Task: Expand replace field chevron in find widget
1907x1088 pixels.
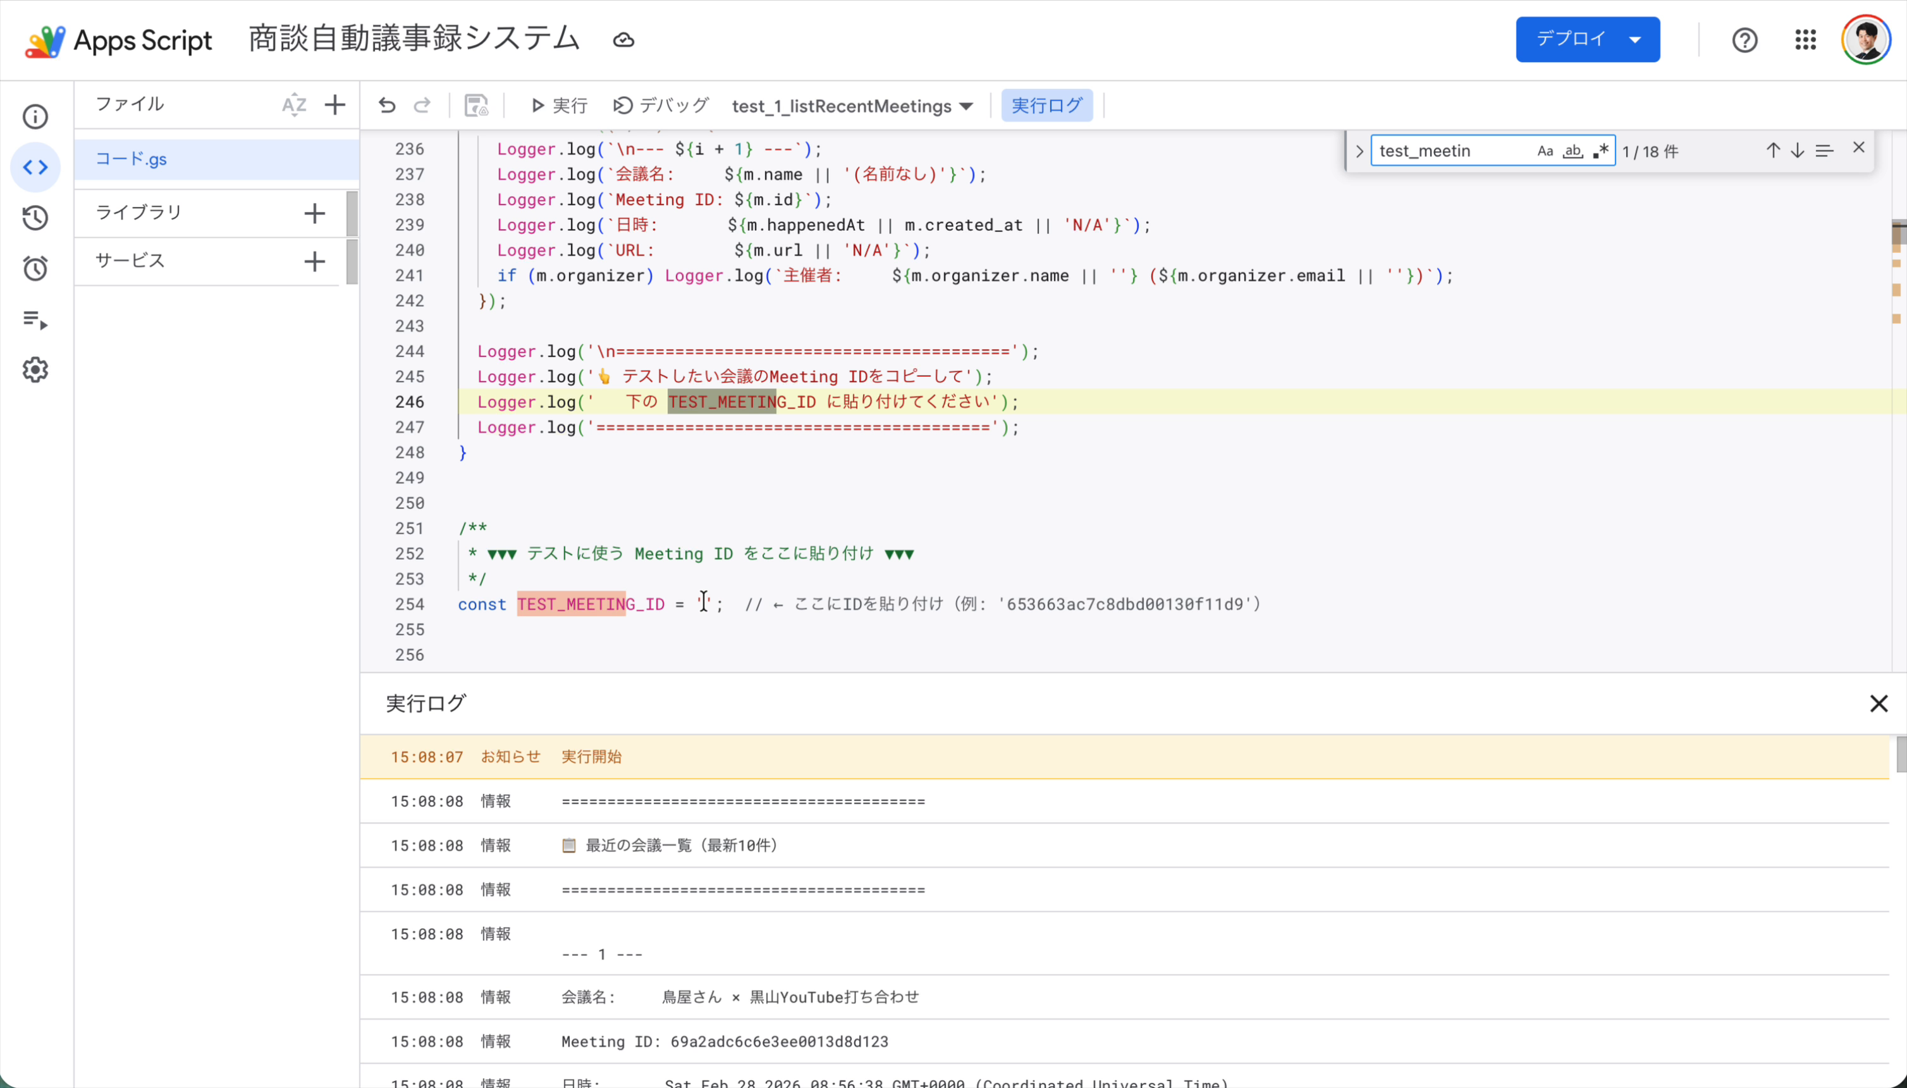Action: [x=1359, y=152]
